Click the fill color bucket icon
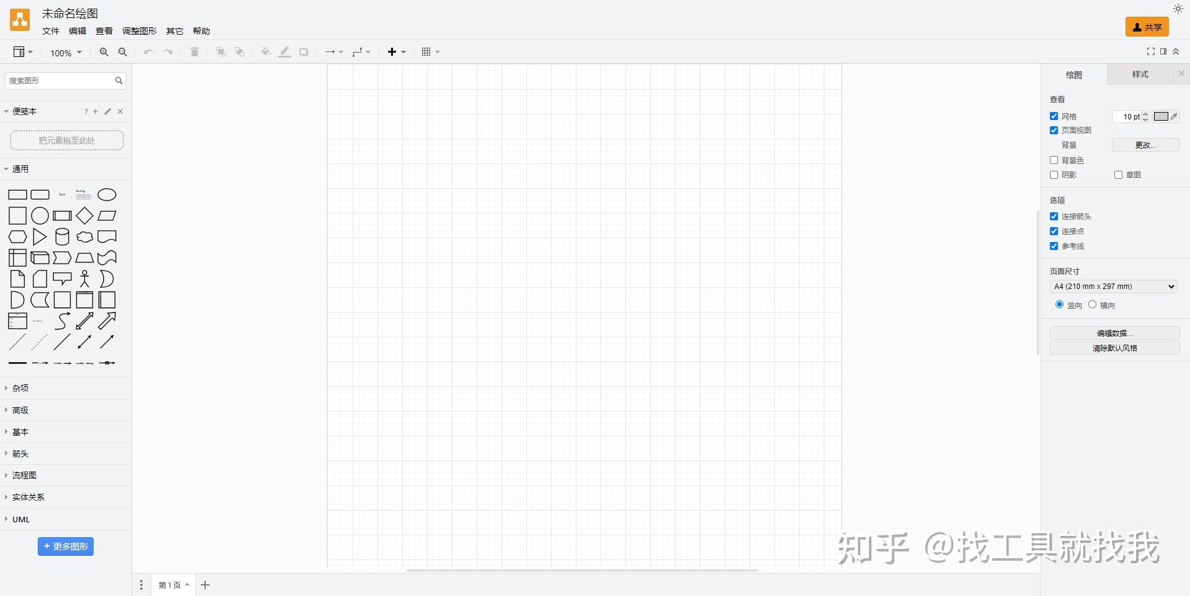Screen dimensions: 1190x596 (266, 52)
